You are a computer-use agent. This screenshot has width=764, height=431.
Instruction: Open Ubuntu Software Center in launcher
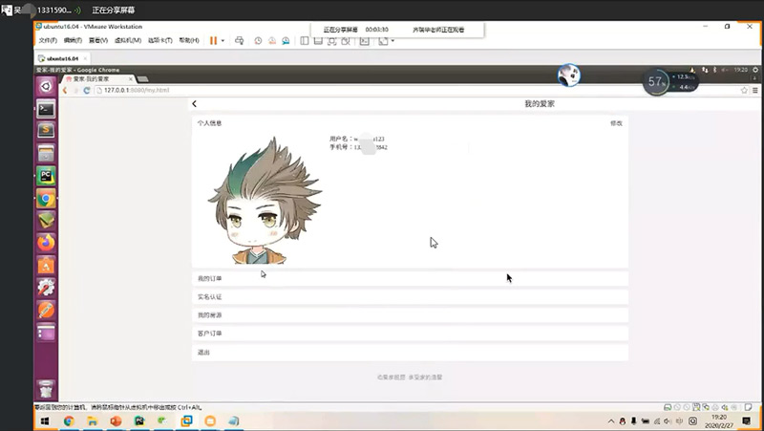(x=46, y=265)
